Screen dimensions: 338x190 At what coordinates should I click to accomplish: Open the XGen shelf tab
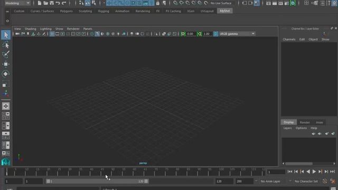191,11
